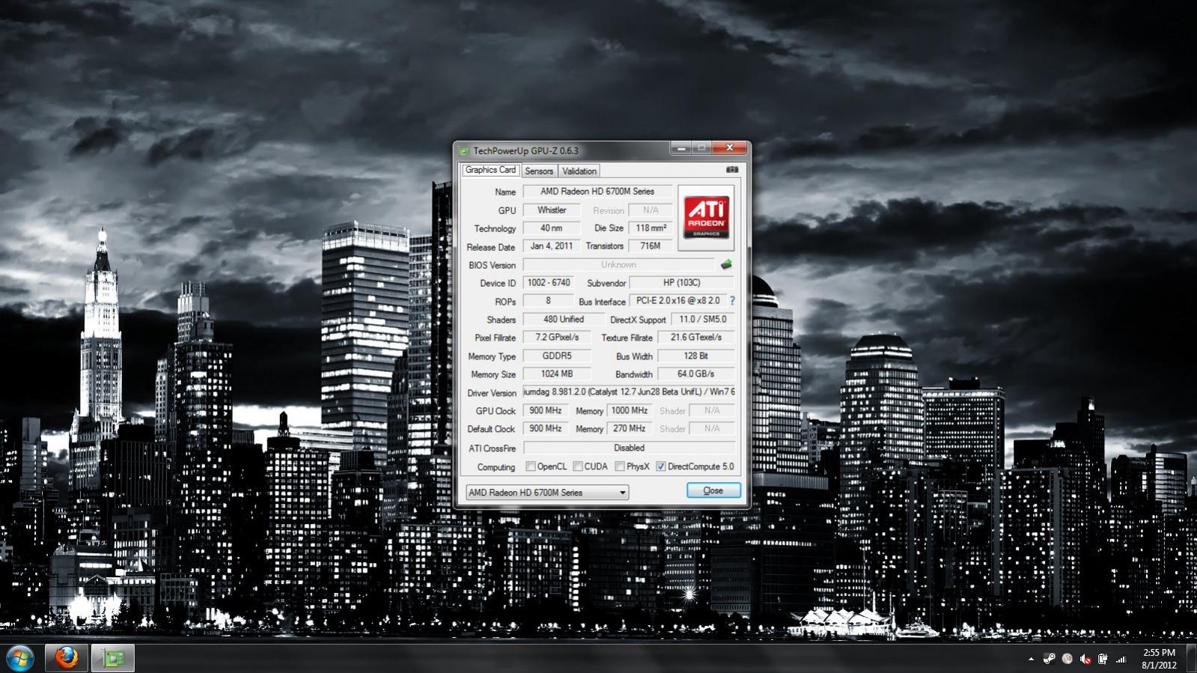Select the Memory Type field GDDR5
This screenshot has width=1197, height=673.
557,356
